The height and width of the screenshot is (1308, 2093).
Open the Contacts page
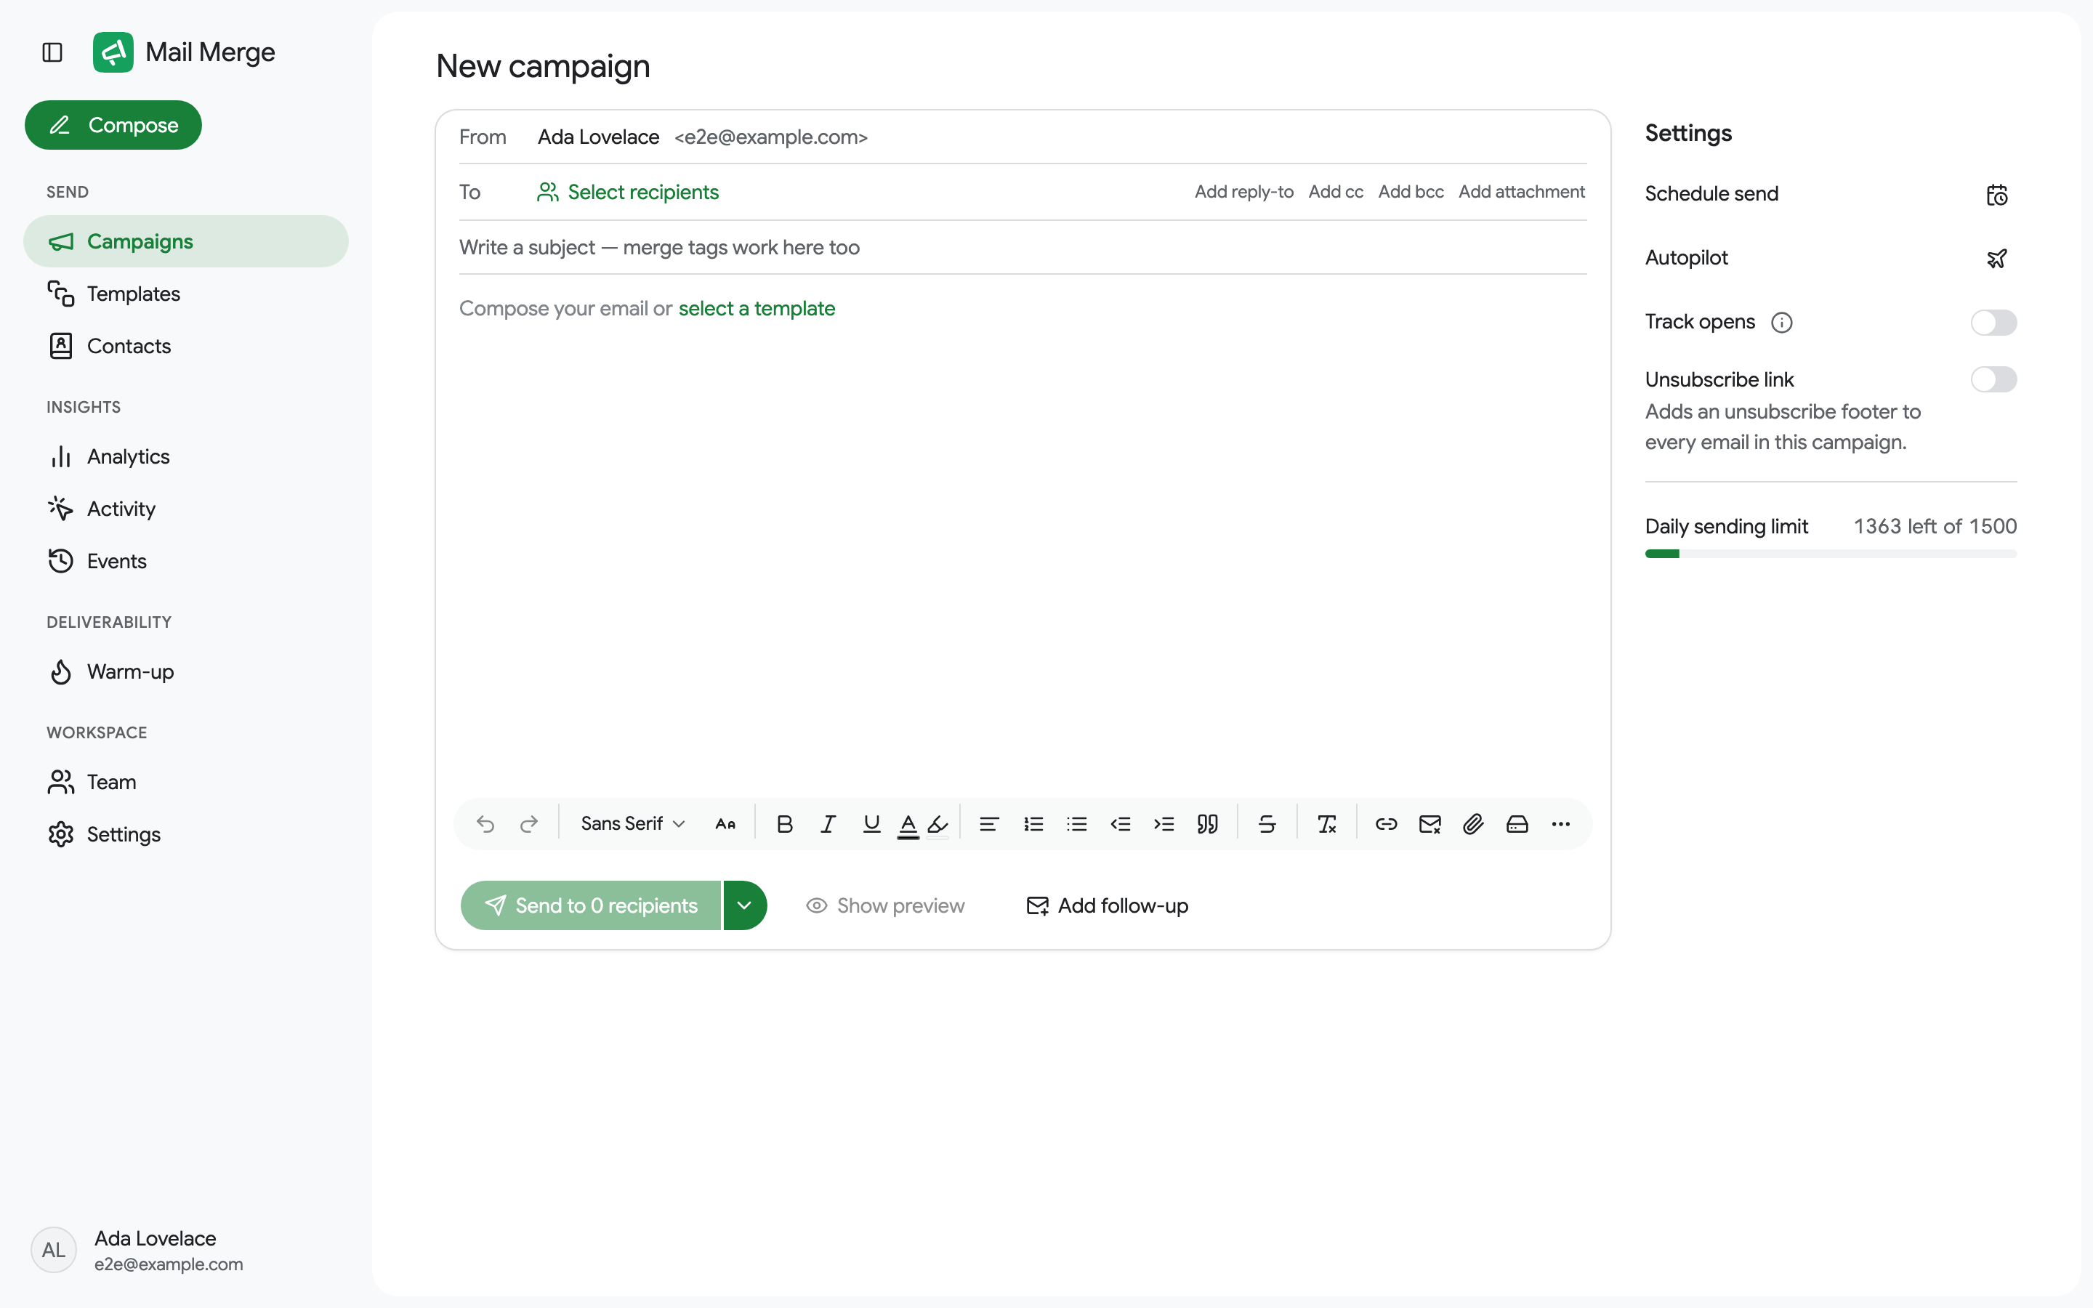pyautogui.click(x=186, y=346)
